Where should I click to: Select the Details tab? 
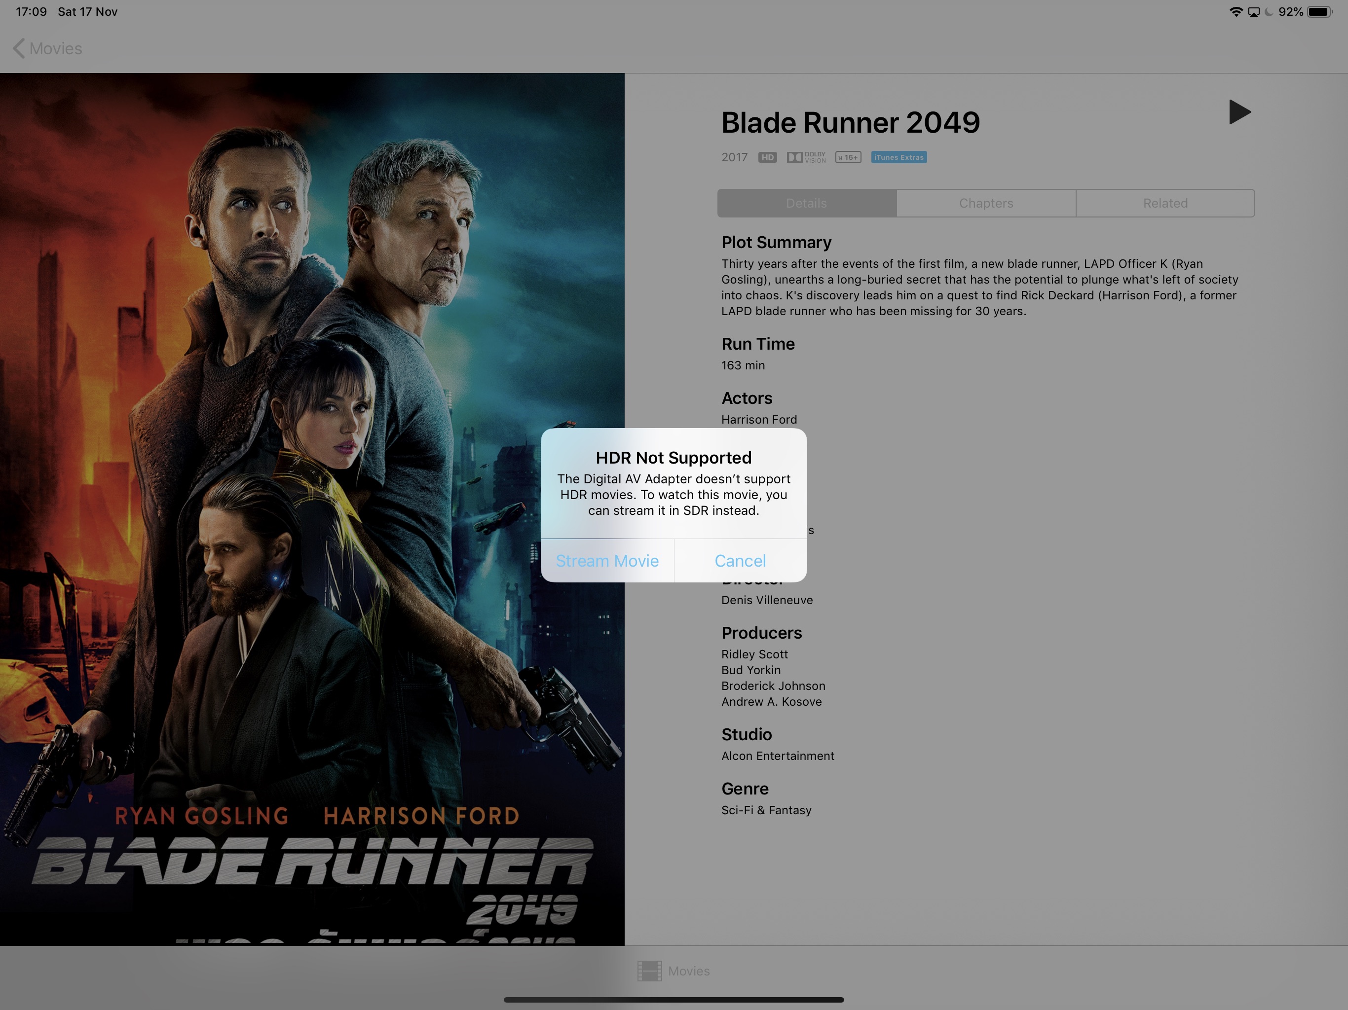coord(806,204)
